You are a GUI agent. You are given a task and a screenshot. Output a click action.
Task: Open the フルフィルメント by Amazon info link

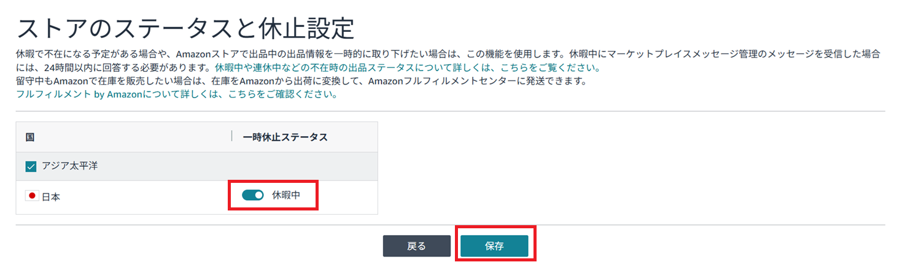coord(177,94)
